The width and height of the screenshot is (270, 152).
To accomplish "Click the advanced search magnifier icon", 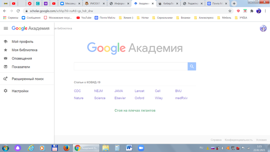I will [x=5, y=79].
